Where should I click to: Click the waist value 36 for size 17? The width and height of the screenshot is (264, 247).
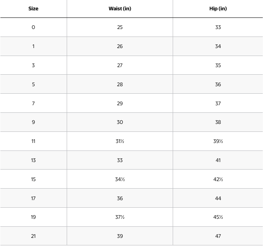120,199
